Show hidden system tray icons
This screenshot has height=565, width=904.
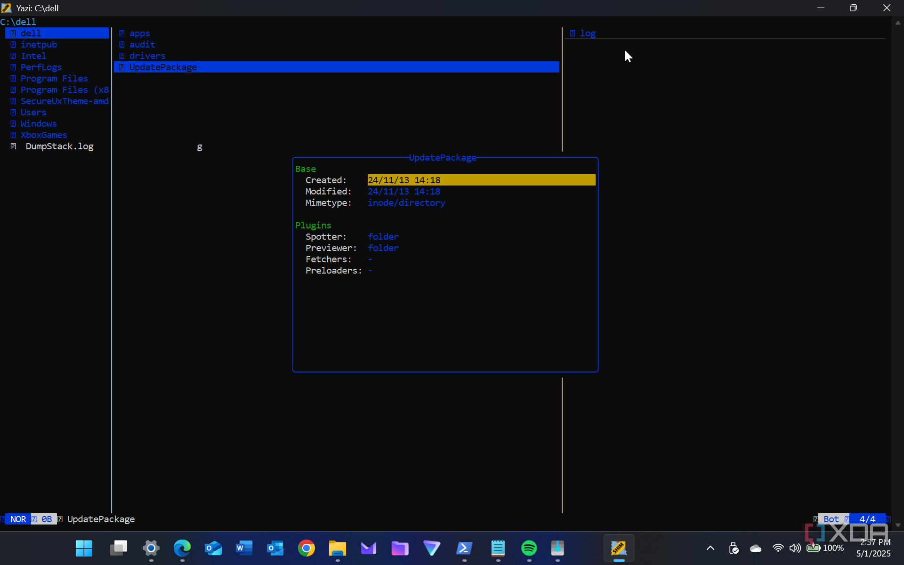tap(710, 548)
